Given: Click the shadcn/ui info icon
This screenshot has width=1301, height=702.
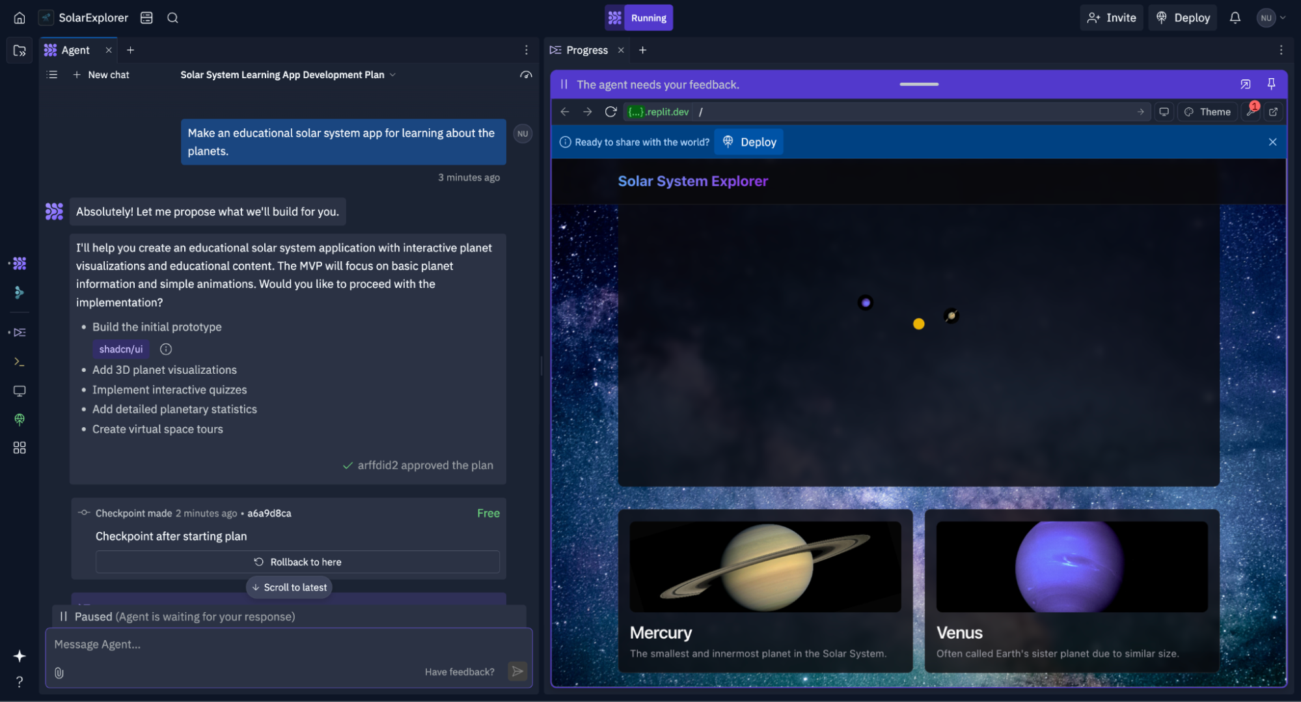Looking at the screenshot, I should point(166,349).
